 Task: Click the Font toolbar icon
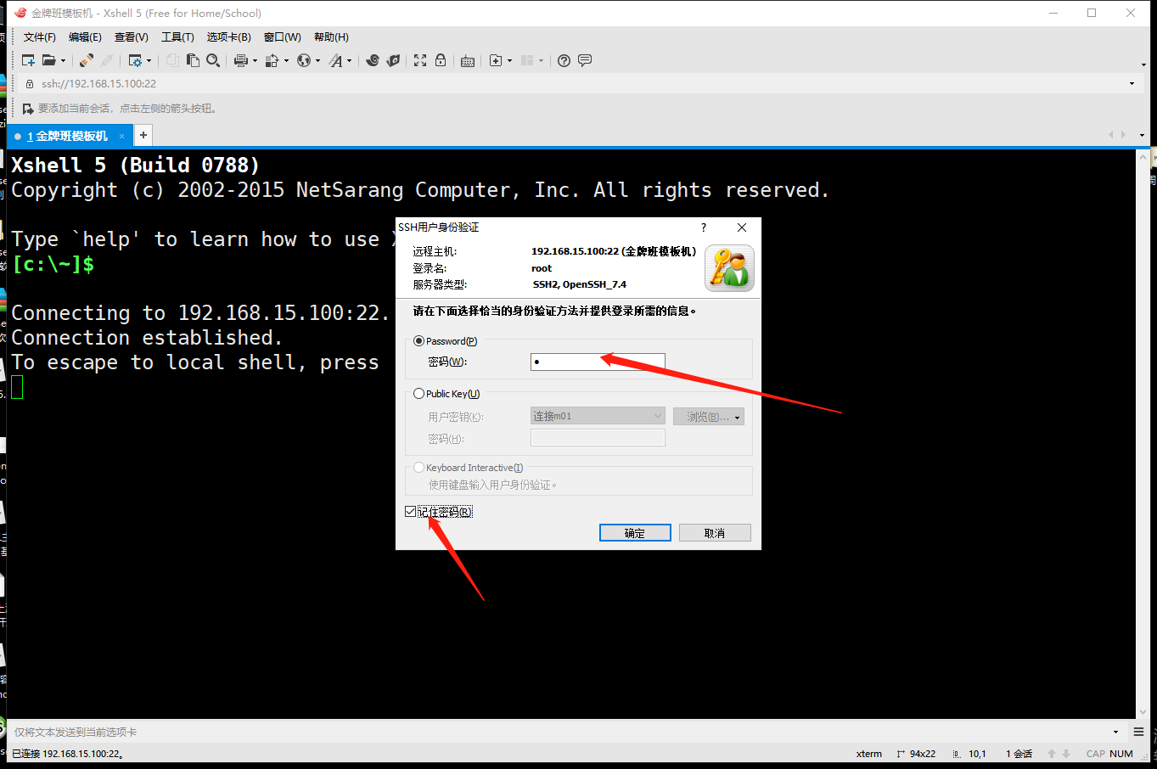pos(336,60)
